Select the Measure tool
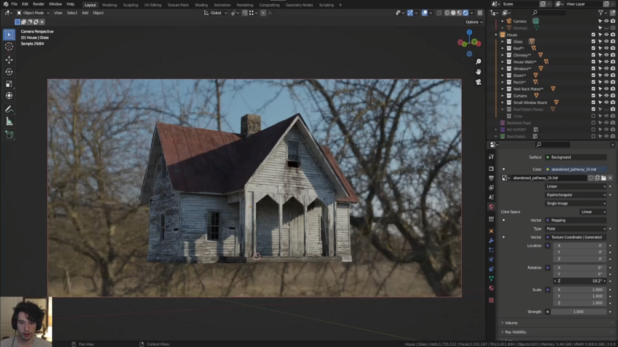The image size is (618, 347). (x=9, y=122)
